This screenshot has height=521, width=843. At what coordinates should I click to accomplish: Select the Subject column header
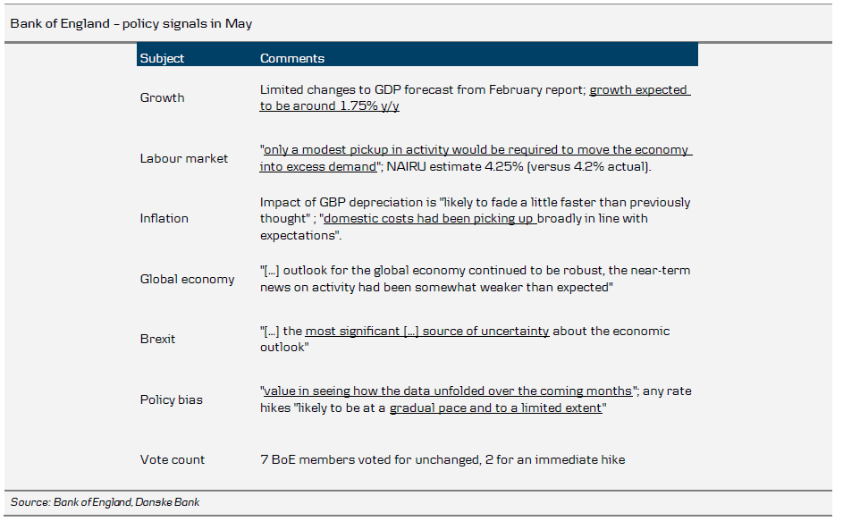pyautogui.click(x=162, y=58)
